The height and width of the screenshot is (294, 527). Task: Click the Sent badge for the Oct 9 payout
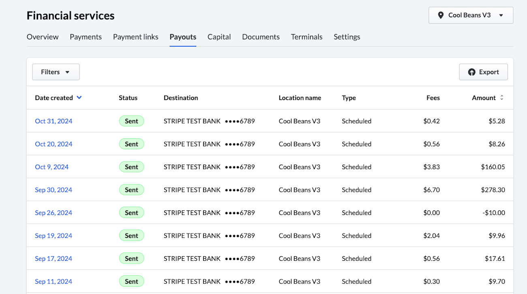[131, 167]
